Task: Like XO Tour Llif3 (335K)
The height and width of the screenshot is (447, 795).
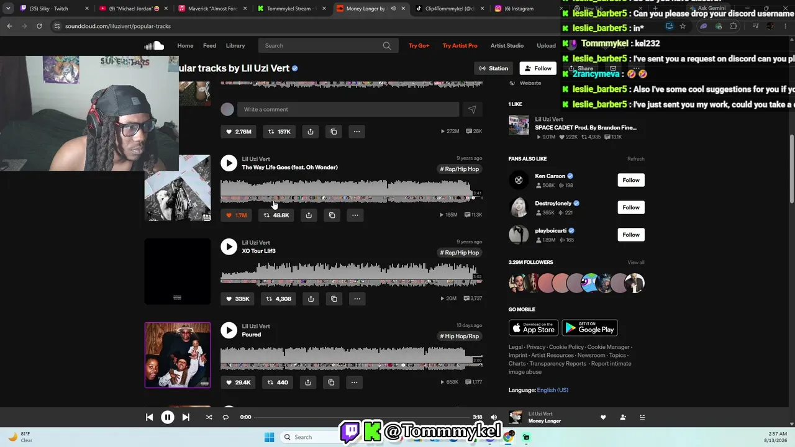Action: 237,299
